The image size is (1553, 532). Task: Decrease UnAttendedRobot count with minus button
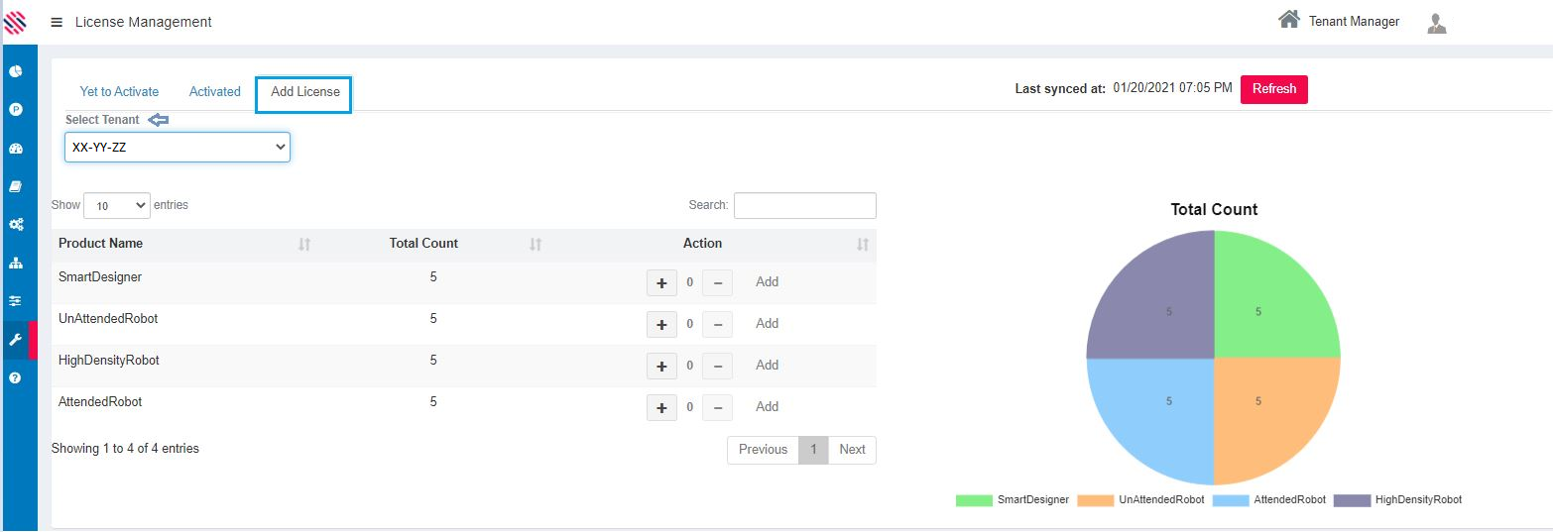tap(717, 324)
